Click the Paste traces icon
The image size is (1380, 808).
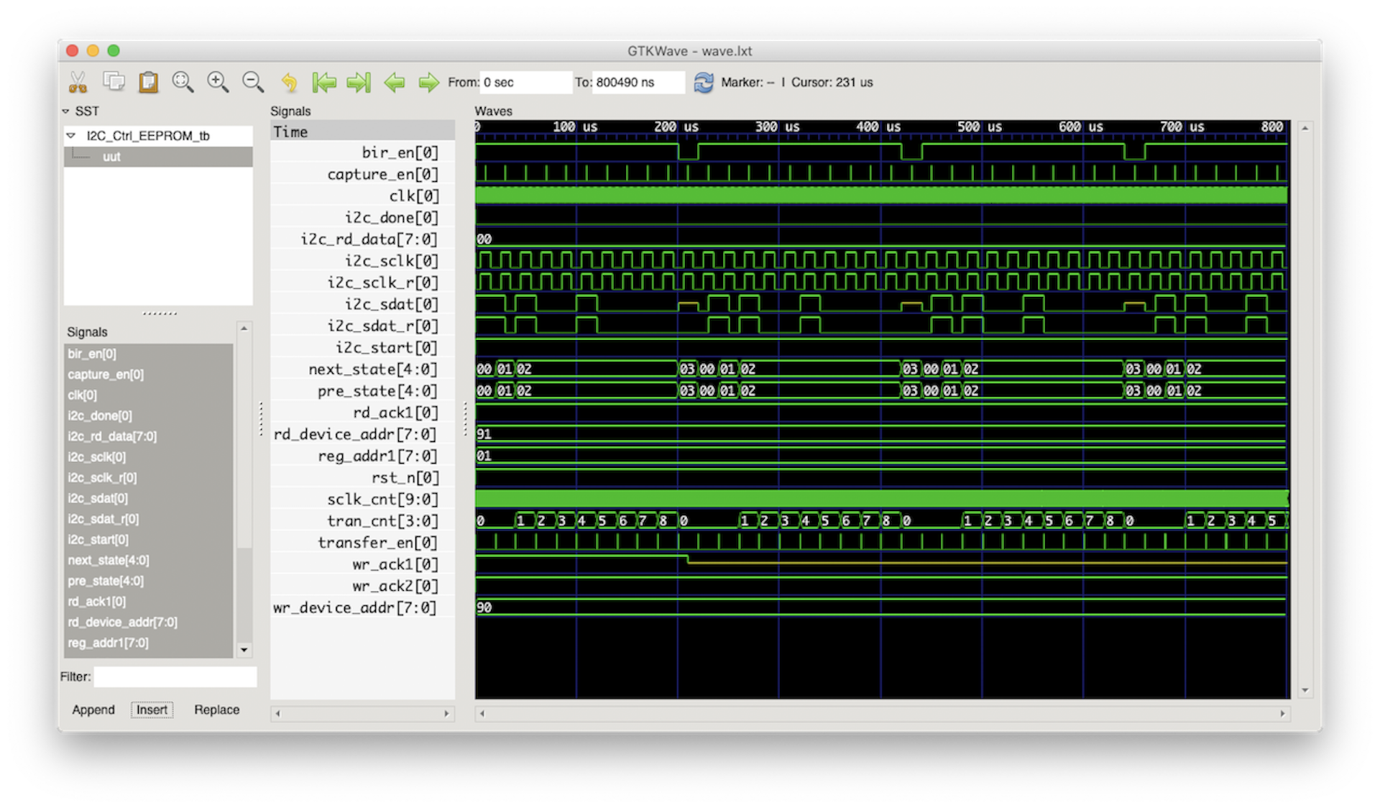(x=149, y=82)
